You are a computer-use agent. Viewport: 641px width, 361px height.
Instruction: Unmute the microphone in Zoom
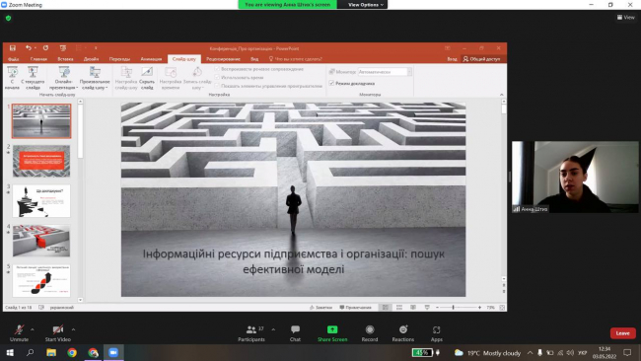coord(19,332)
